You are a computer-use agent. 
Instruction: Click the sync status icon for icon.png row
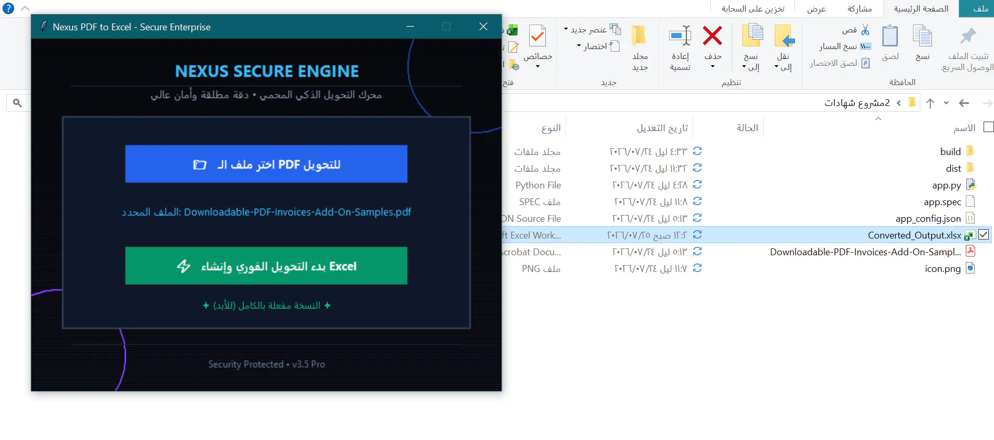697,268
